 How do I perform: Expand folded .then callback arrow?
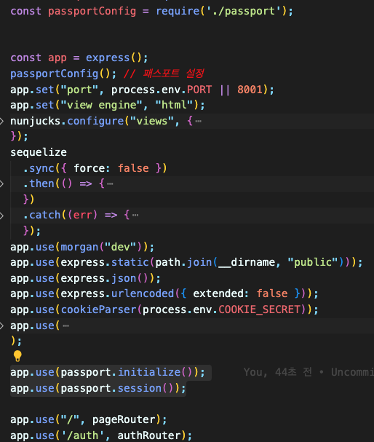click(x=1, y=183)
